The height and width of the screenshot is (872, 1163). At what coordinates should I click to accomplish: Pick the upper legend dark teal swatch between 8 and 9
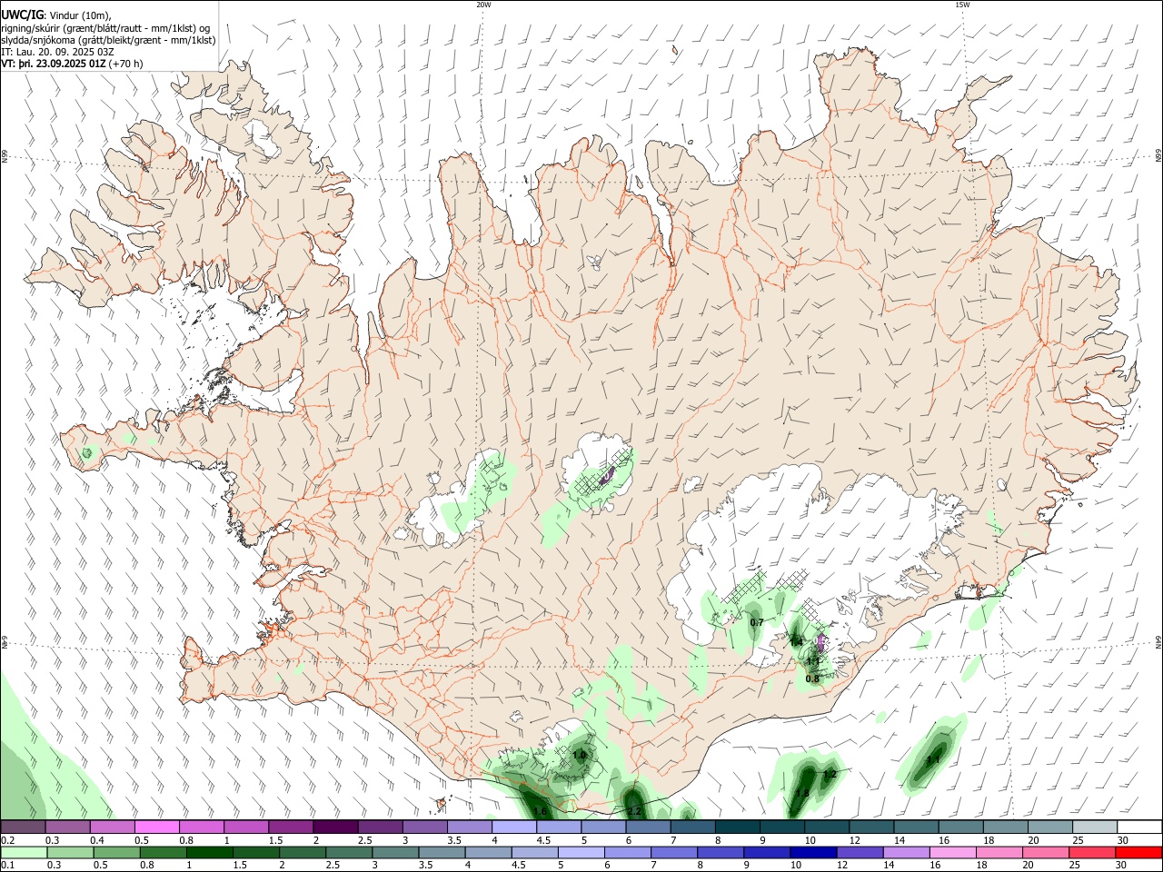coord(738,827)
